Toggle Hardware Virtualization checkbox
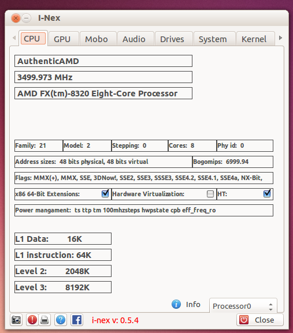This screenshot has height=333, width=293. pos(210,194)
